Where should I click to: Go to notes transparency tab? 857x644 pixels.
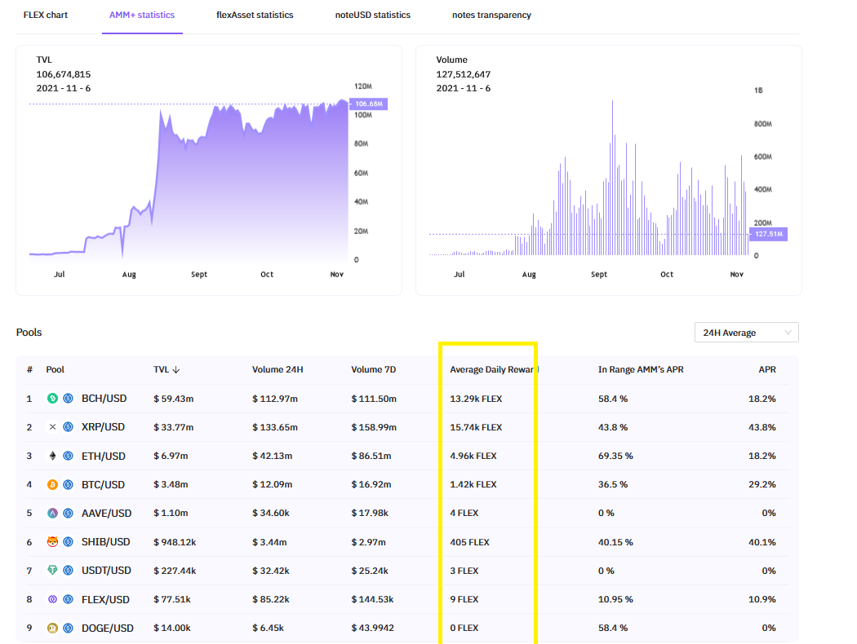tap(491, 15)
